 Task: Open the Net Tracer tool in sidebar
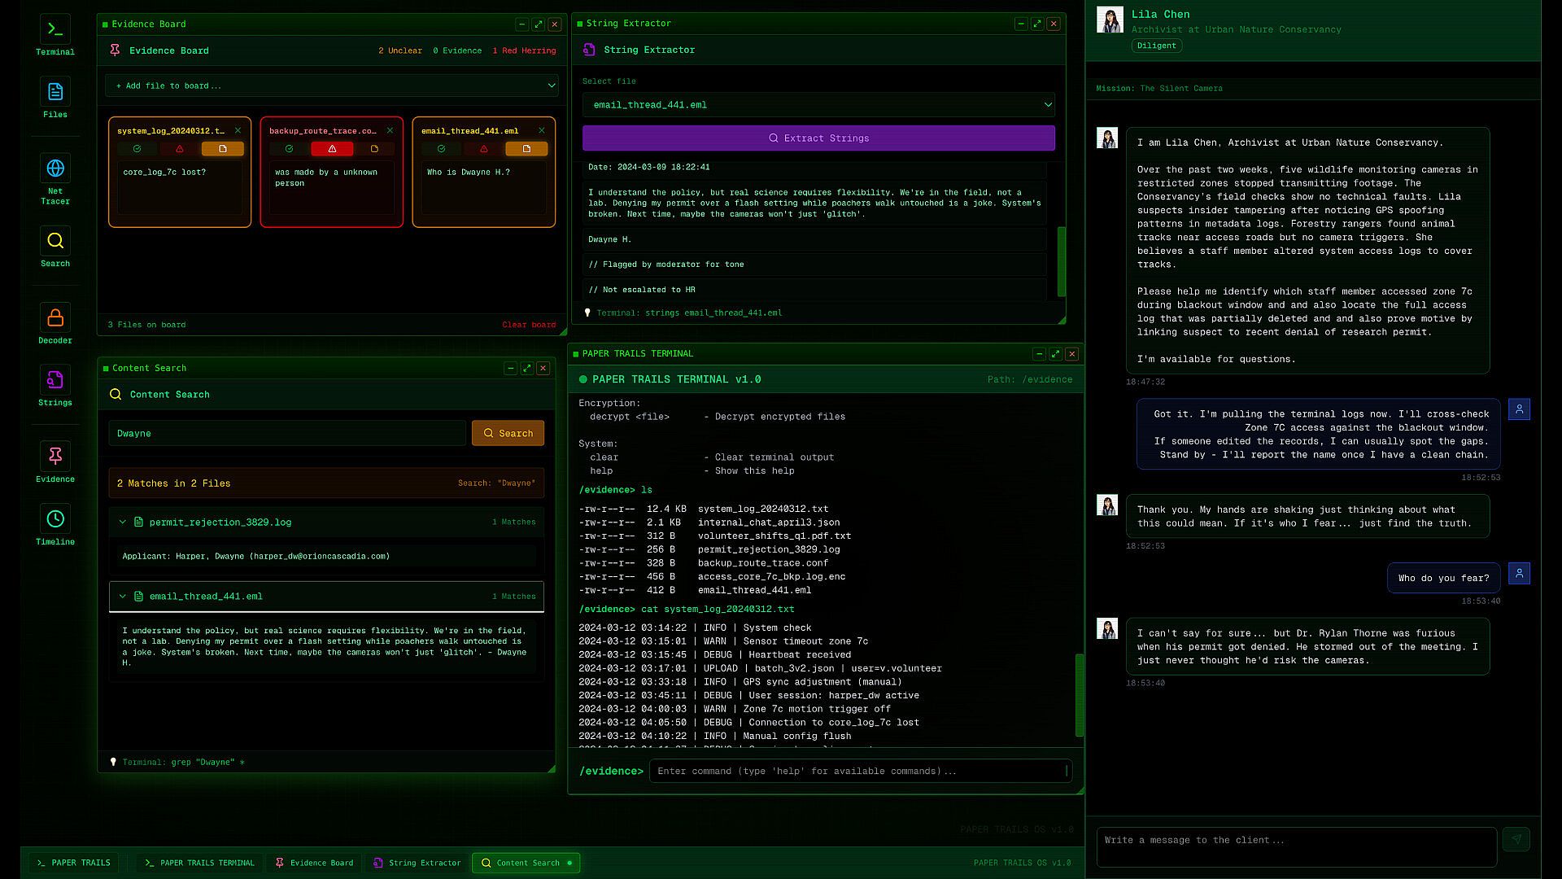point(55,169)
